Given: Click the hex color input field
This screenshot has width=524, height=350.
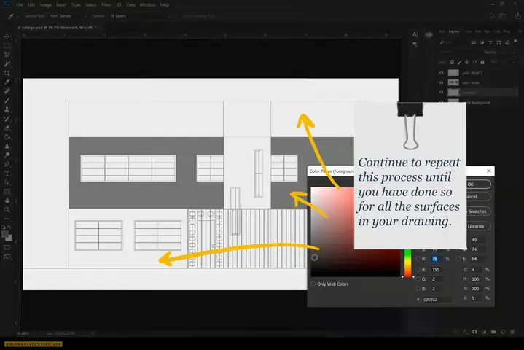Looking at the screenshot, I should click(437, 299).
